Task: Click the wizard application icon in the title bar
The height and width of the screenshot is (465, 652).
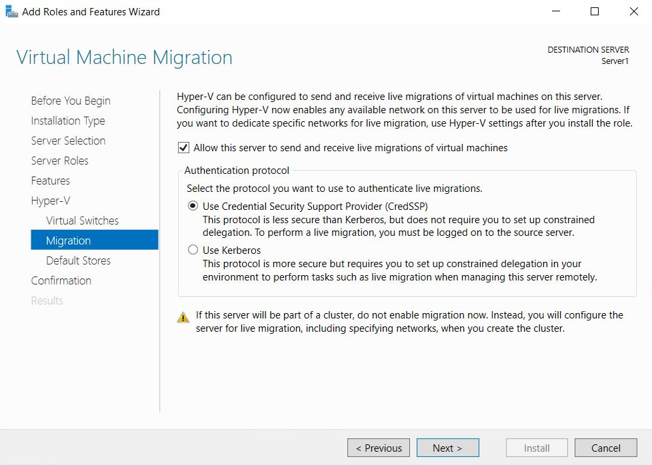Action: [11, 11]
